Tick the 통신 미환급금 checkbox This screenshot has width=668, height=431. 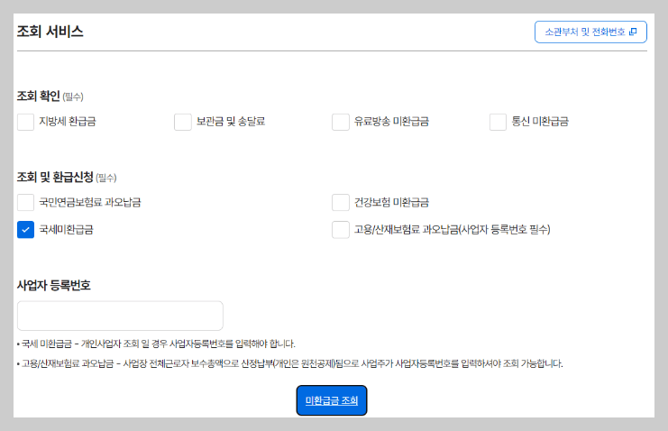point(498,122)
